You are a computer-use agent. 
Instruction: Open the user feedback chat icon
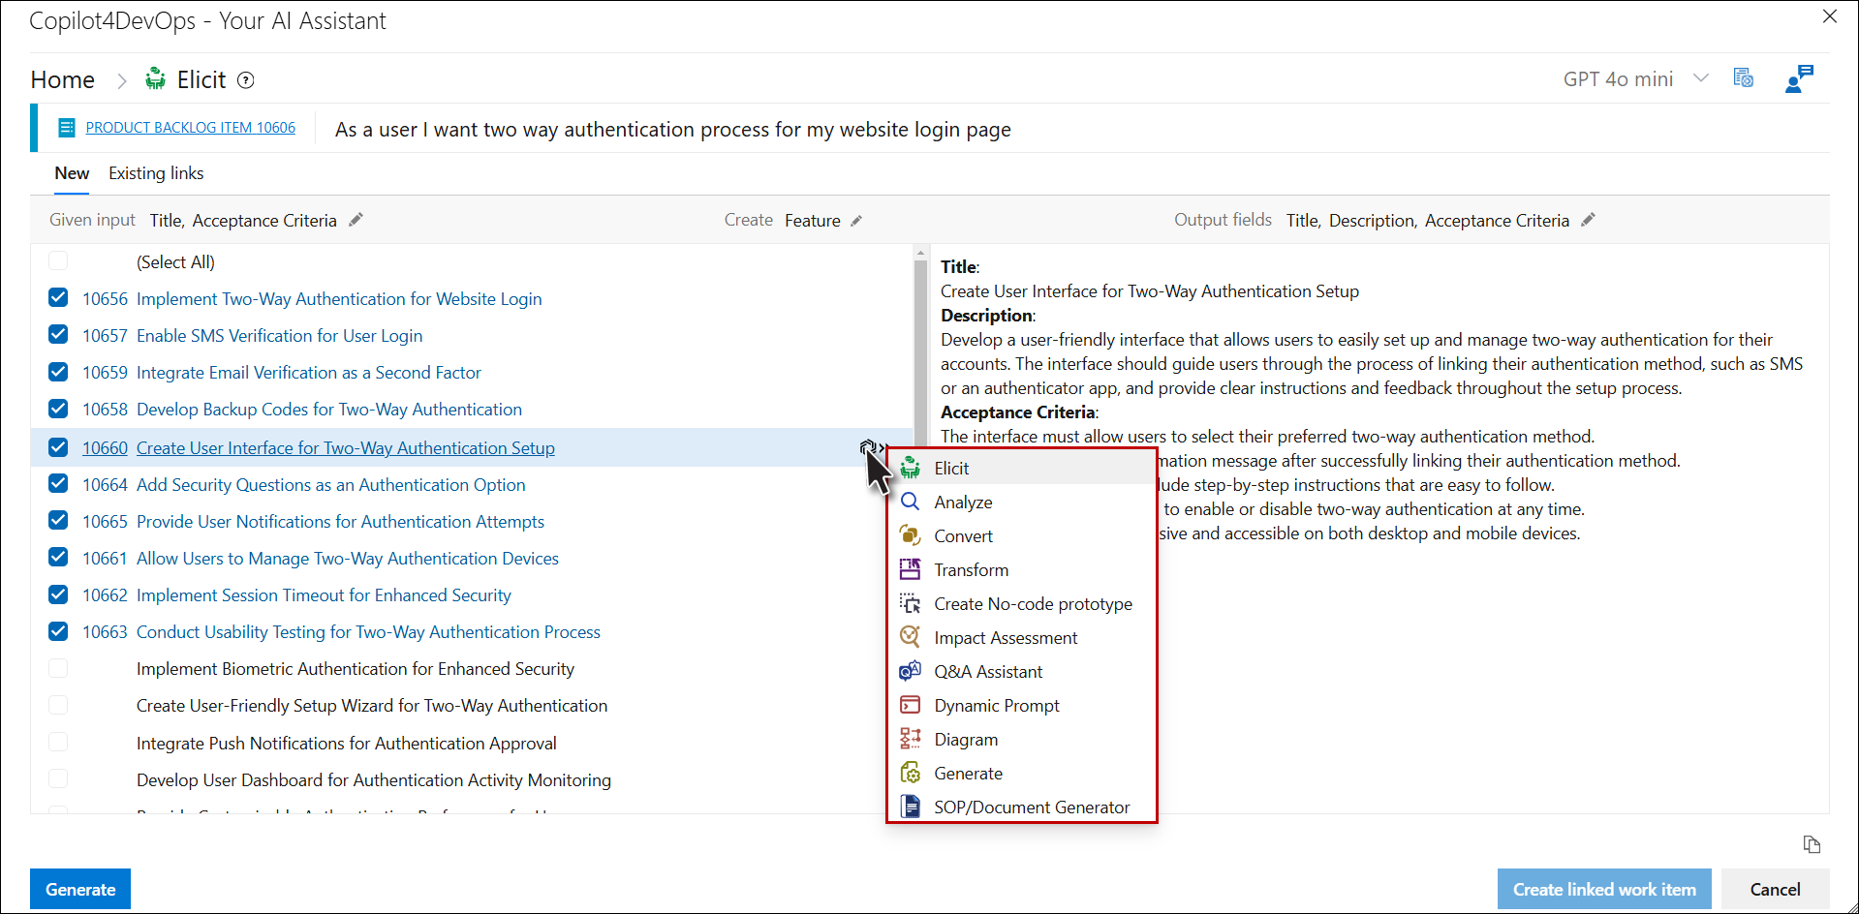1799,78
